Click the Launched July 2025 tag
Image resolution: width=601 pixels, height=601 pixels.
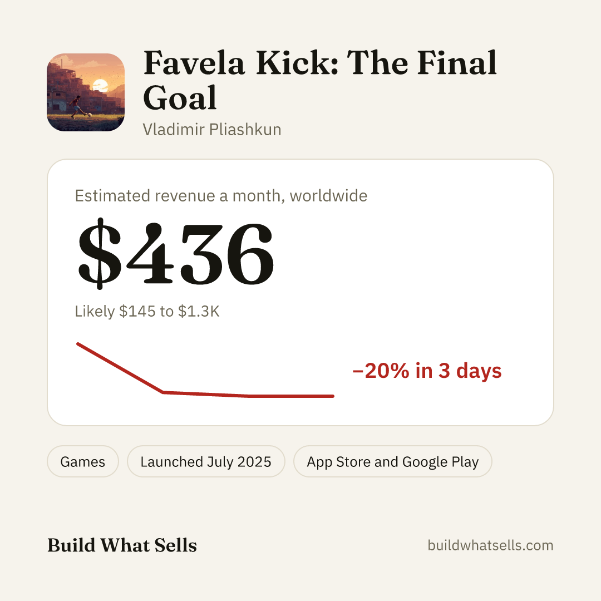point(206,461)
